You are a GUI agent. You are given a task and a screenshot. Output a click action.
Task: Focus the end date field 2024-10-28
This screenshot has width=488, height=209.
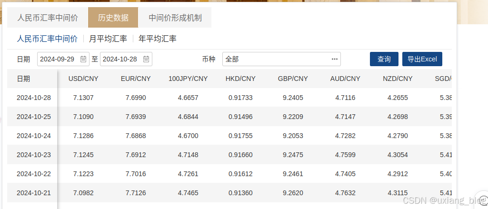tap(126, 59)
